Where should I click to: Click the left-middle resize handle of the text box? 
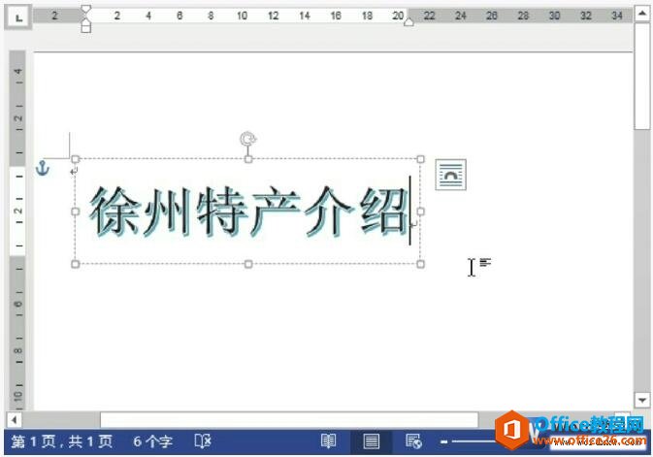pos(76,212)
